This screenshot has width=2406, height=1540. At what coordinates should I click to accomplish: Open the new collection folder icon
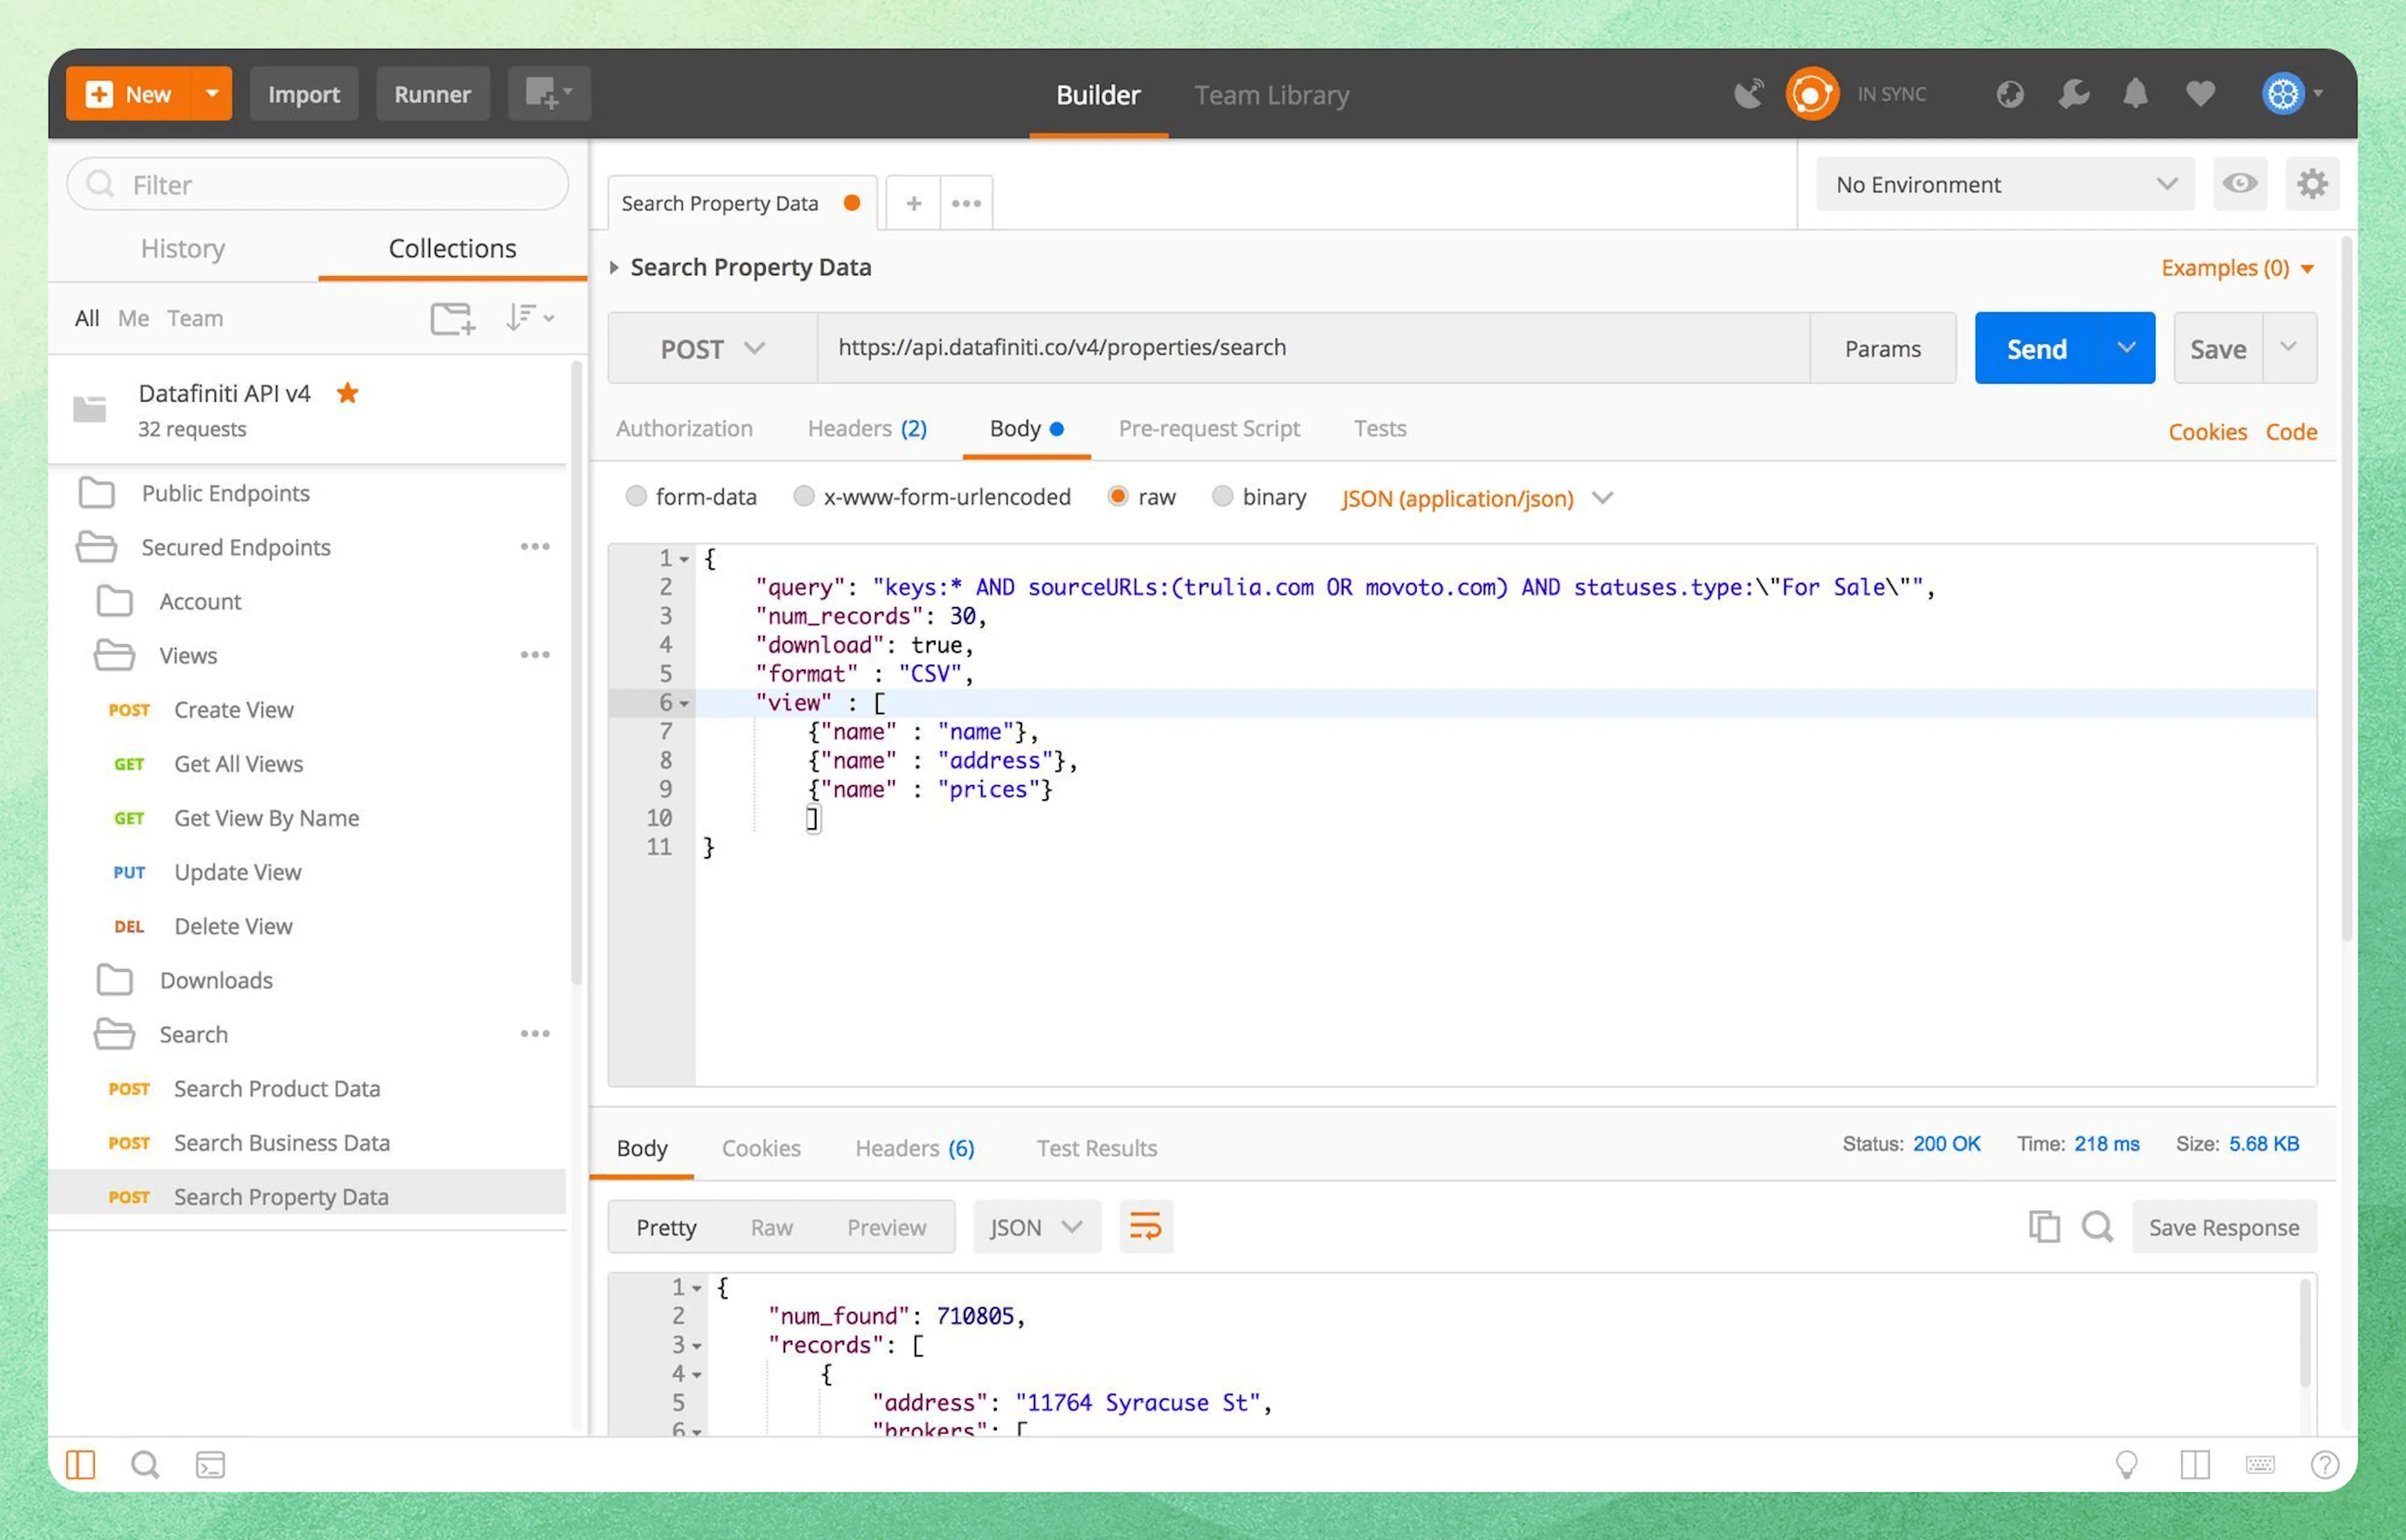[x=452, y=318]
